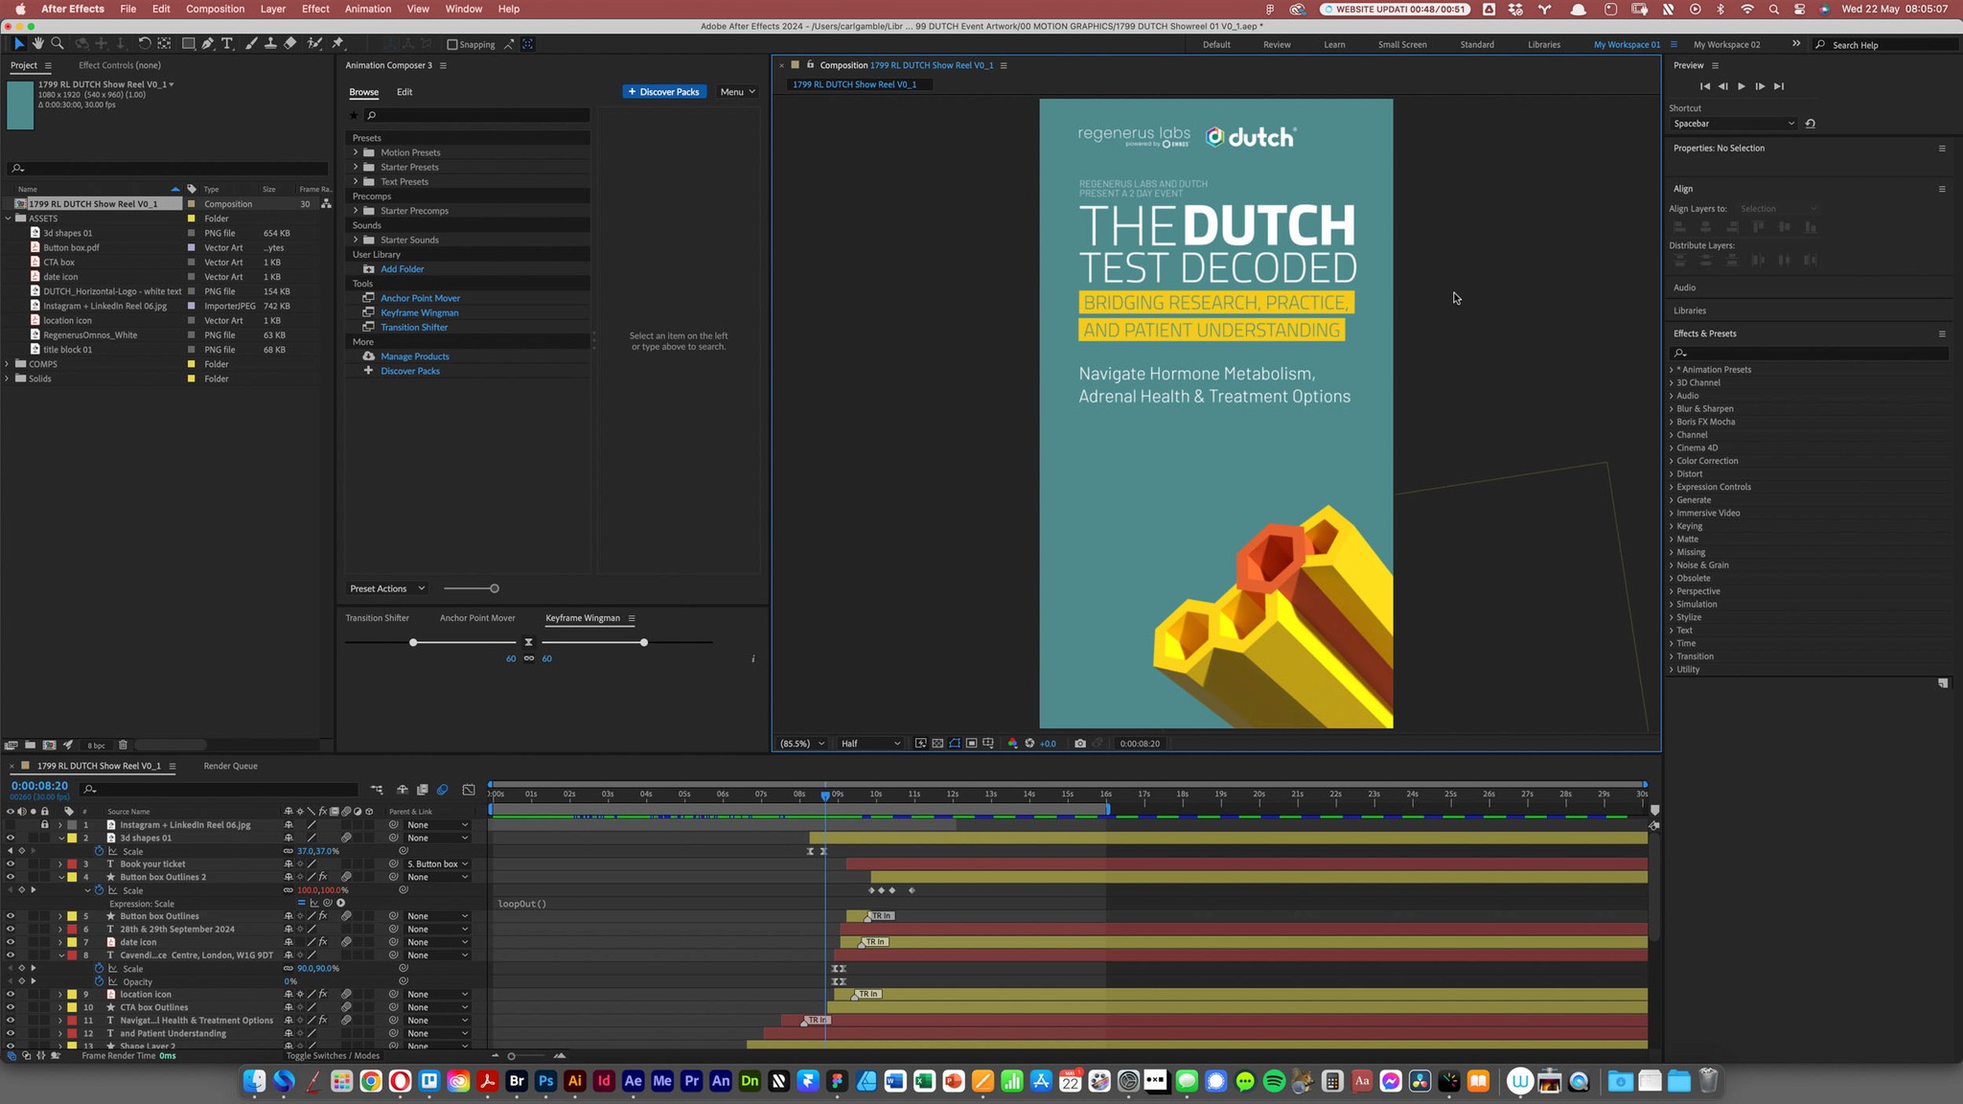This screenshot has width=1963, height=1104.
Task: Expand the Motion Presets folder
Action: tap(356, 152)
